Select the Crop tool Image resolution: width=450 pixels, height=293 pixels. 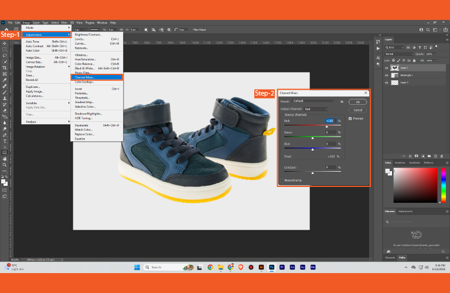(x=5, y=68)
